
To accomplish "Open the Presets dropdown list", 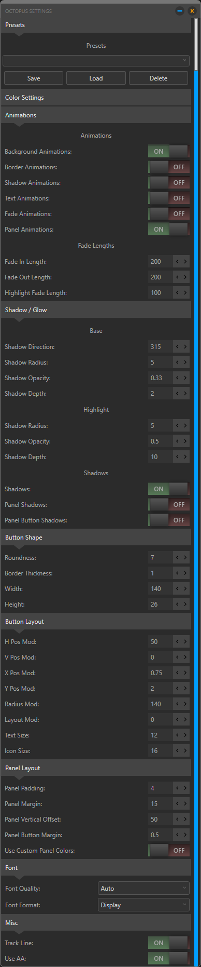I will 96,61.
